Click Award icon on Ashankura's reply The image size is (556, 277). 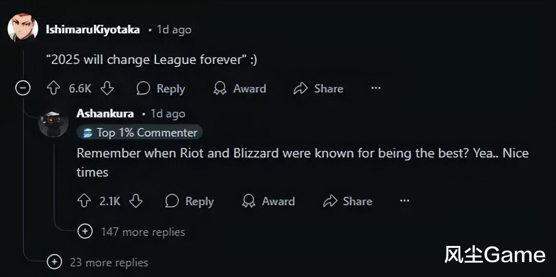pos(248,201)
